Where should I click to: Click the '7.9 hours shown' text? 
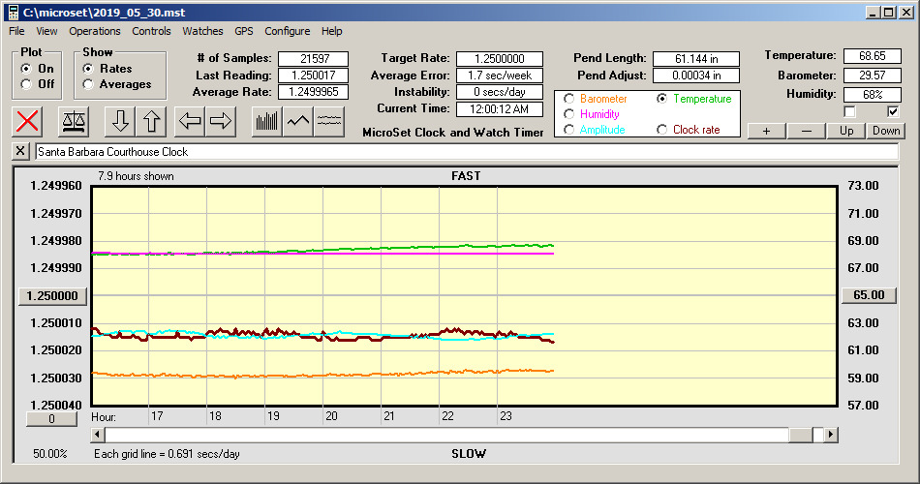tap(136, 176)
